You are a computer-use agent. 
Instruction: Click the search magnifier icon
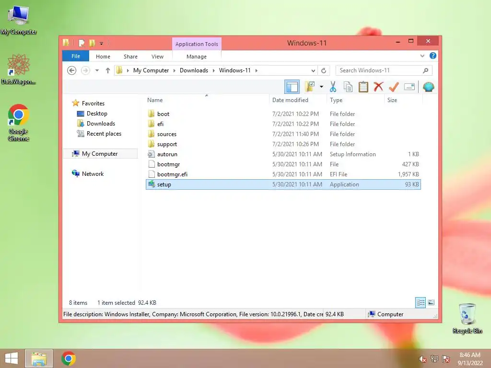tap(425, 70)
